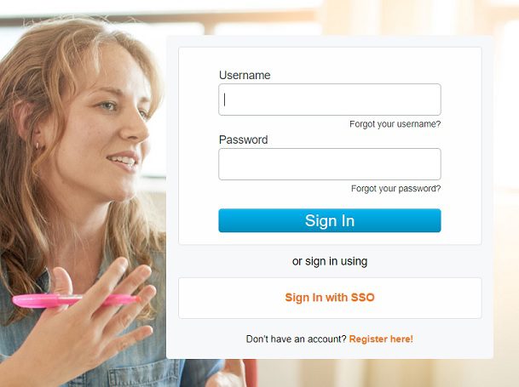Click the blue Sign In button
Viewport: 519px width, 387px height.
[330, 220]
